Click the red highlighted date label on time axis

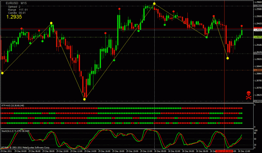224,151
